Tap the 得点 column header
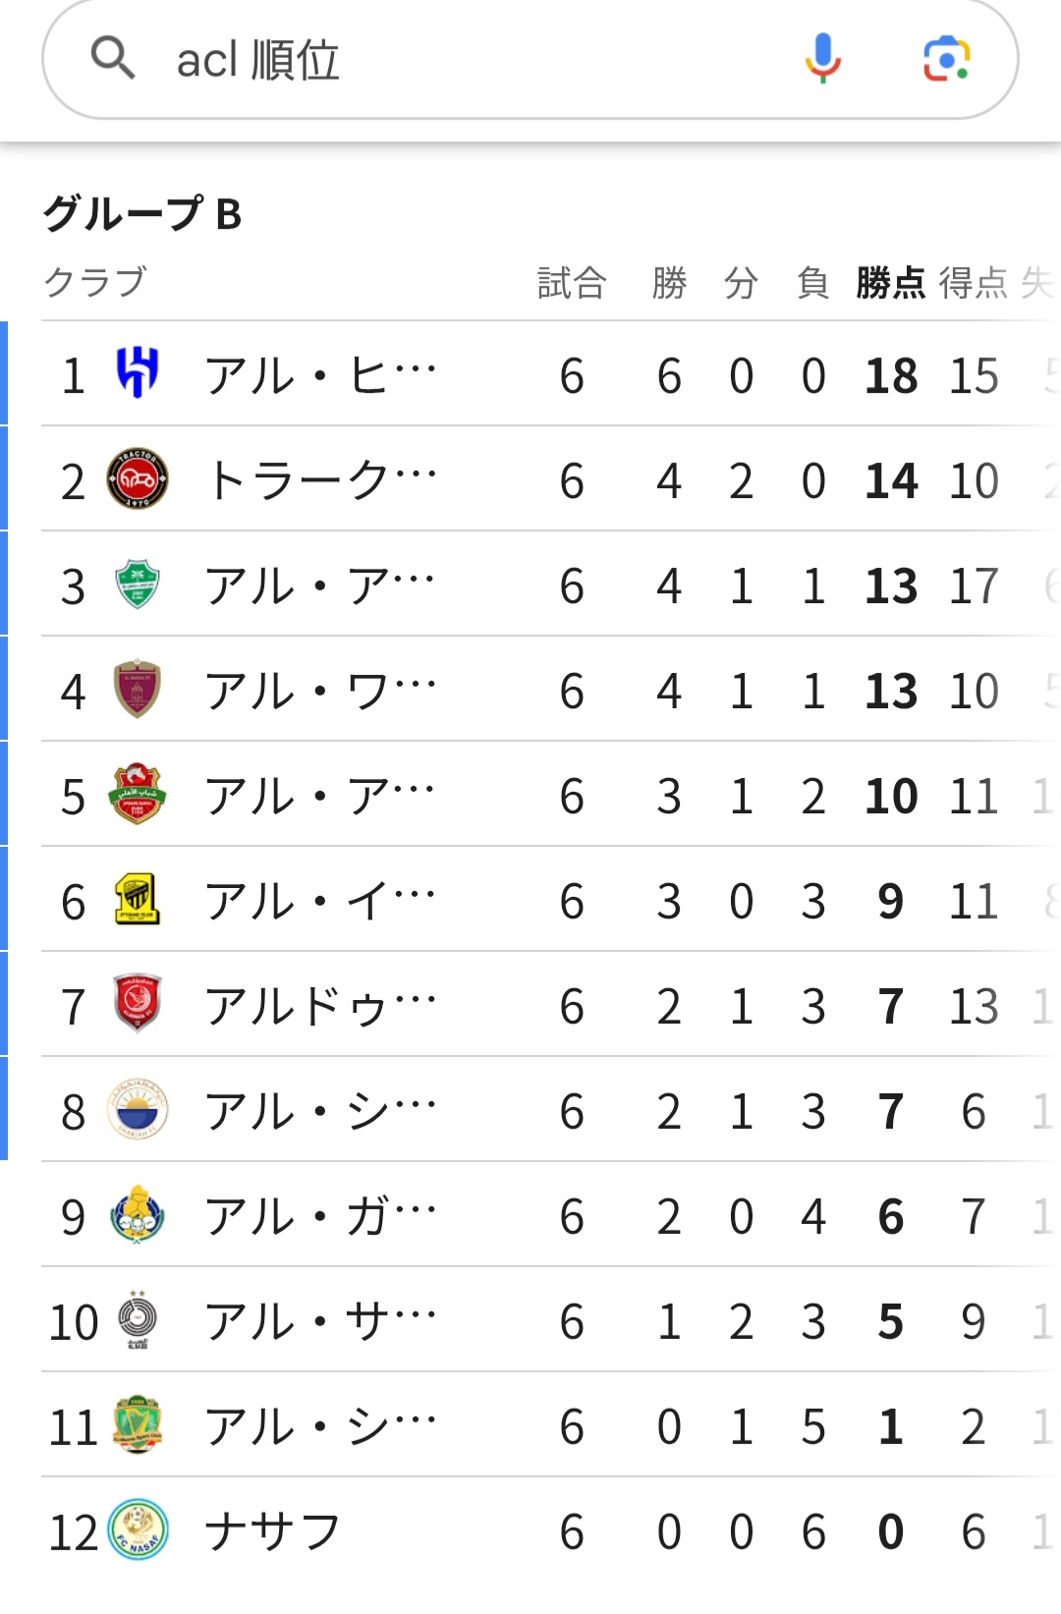The width and height of the screenshot is (1061, 1614). [x=973, y=283]
